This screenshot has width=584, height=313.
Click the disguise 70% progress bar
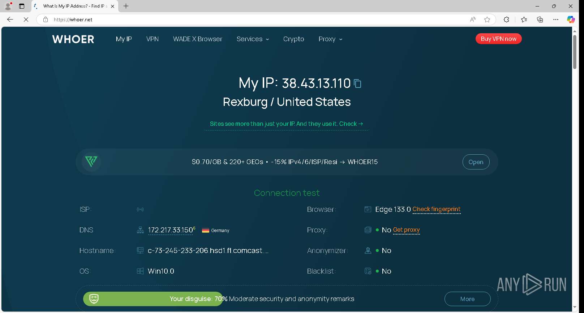(153, 299)
